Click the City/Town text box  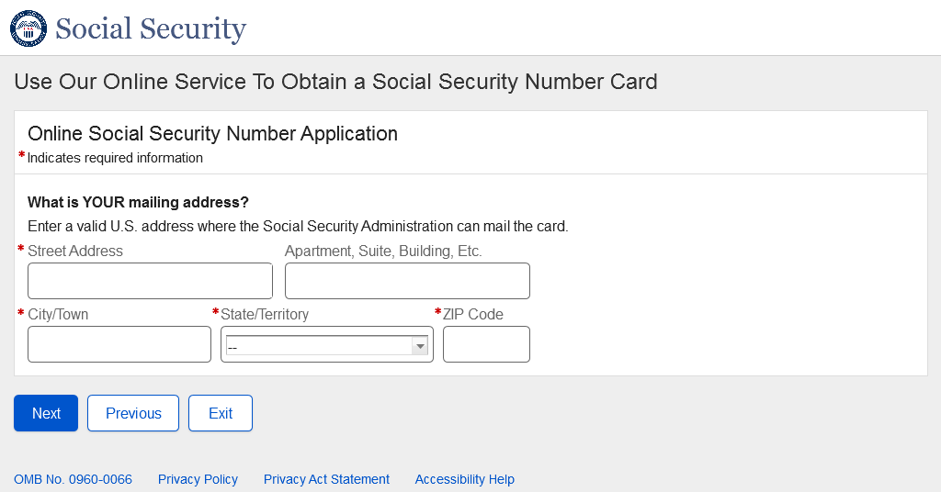[x=119, y=344]
